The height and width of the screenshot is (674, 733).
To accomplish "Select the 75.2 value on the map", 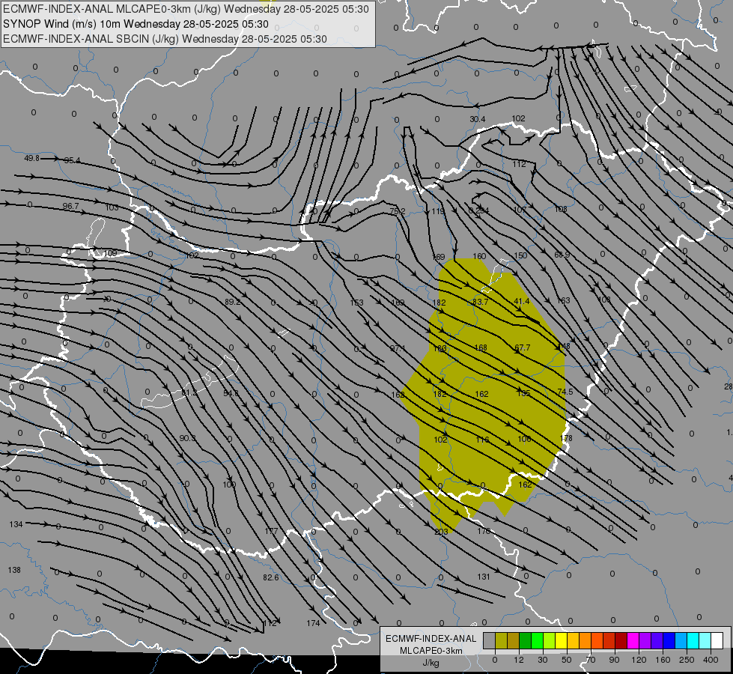I will pyautogui.click(x=398, y=211).
